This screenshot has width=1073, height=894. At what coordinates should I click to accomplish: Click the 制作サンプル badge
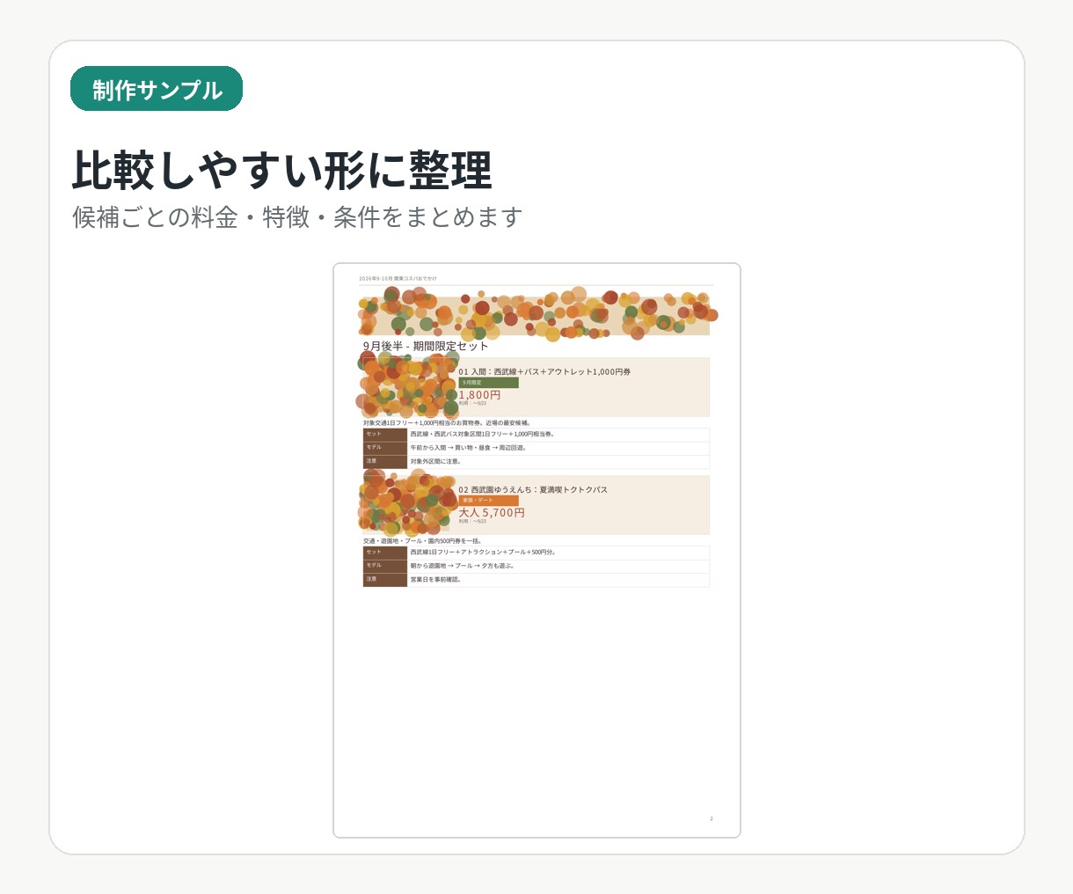click(157, 89)
